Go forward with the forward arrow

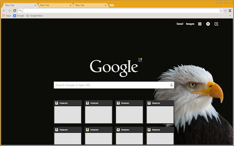tap(10, 11)
